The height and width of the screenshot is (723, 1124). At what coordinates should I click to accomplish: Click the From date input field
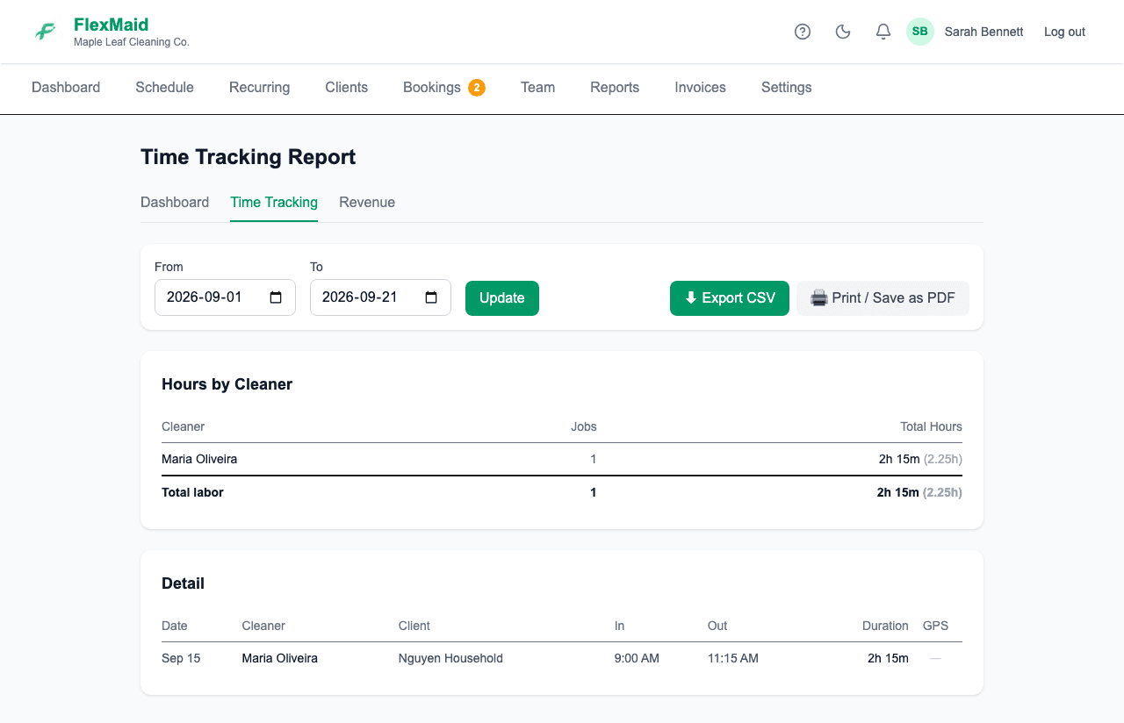225,297
